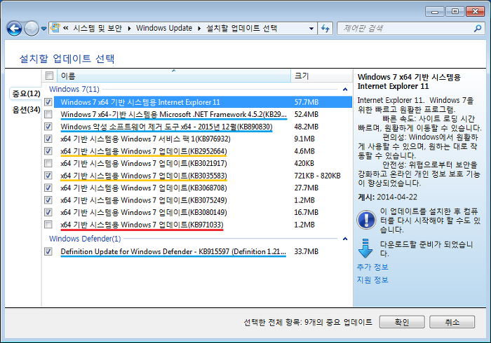Collapse the Windows Defender(1) group
The height and width of the screenshot is (343, 491).
point(345,239)
